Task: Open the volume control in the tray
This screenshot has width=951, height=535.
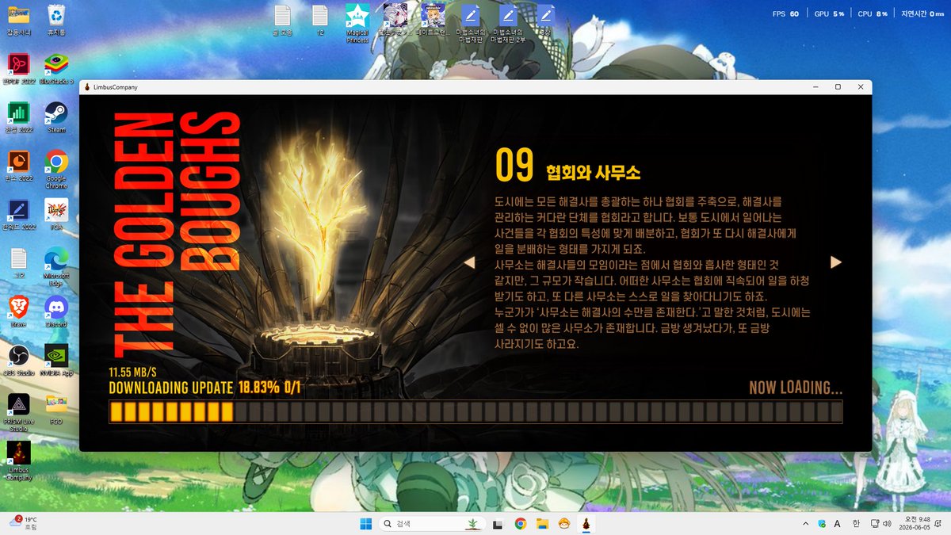Action: (888, 523)
